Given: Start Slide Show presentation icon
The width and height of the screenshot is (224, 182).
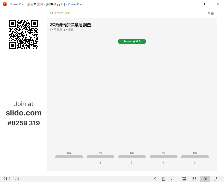Looking at the screenshot, I should 215,179.
